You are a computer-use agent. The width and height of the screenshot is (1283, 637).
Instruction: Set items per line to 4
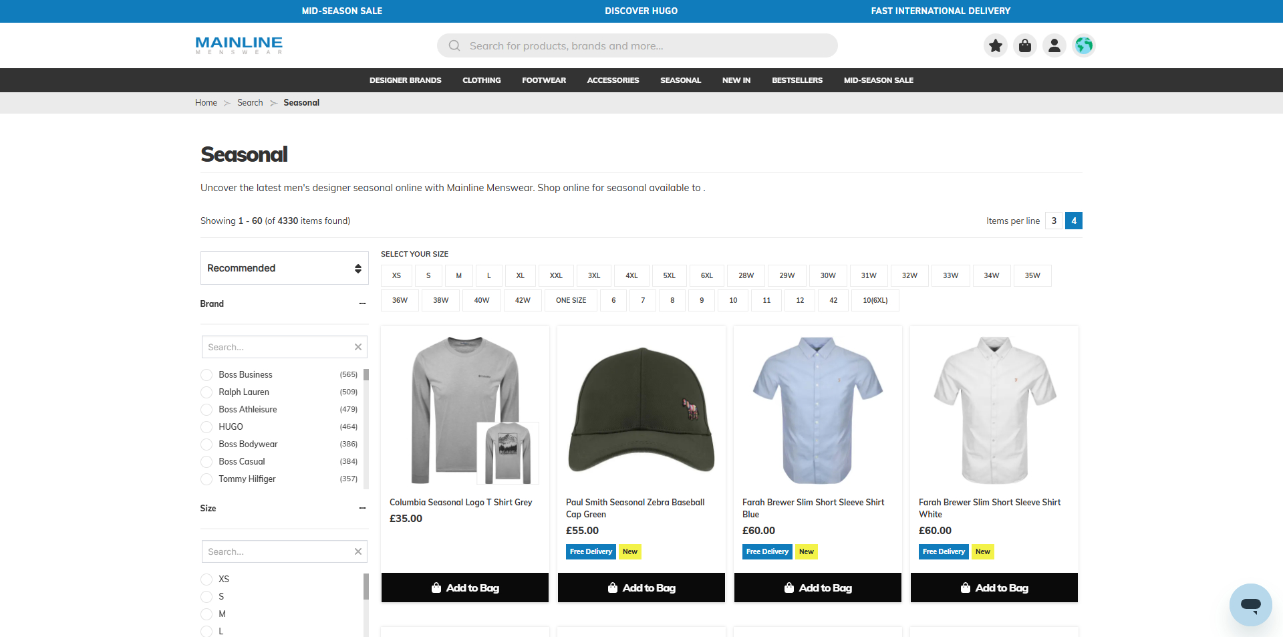point(1074,221)
